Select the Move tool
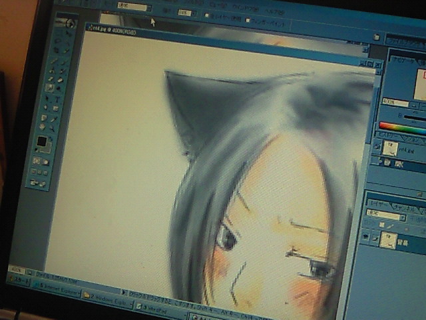This screenshot has width=426, height=320. click(x=69, y=33)
